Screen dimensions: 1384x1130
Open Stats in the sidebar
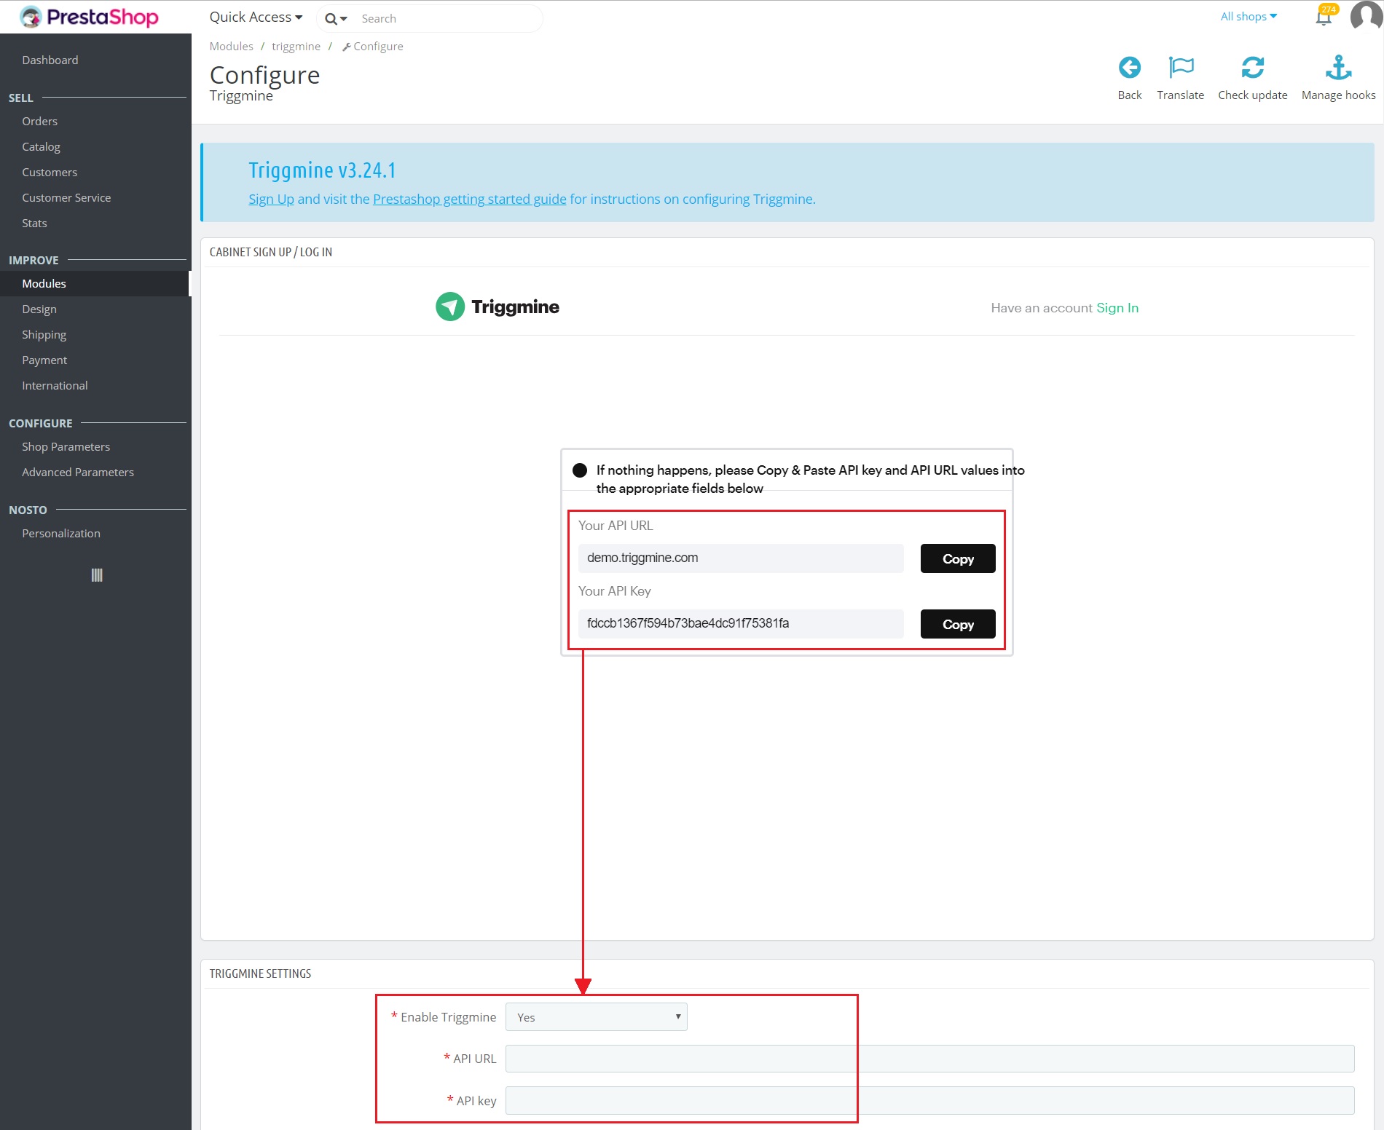[34, 223]
